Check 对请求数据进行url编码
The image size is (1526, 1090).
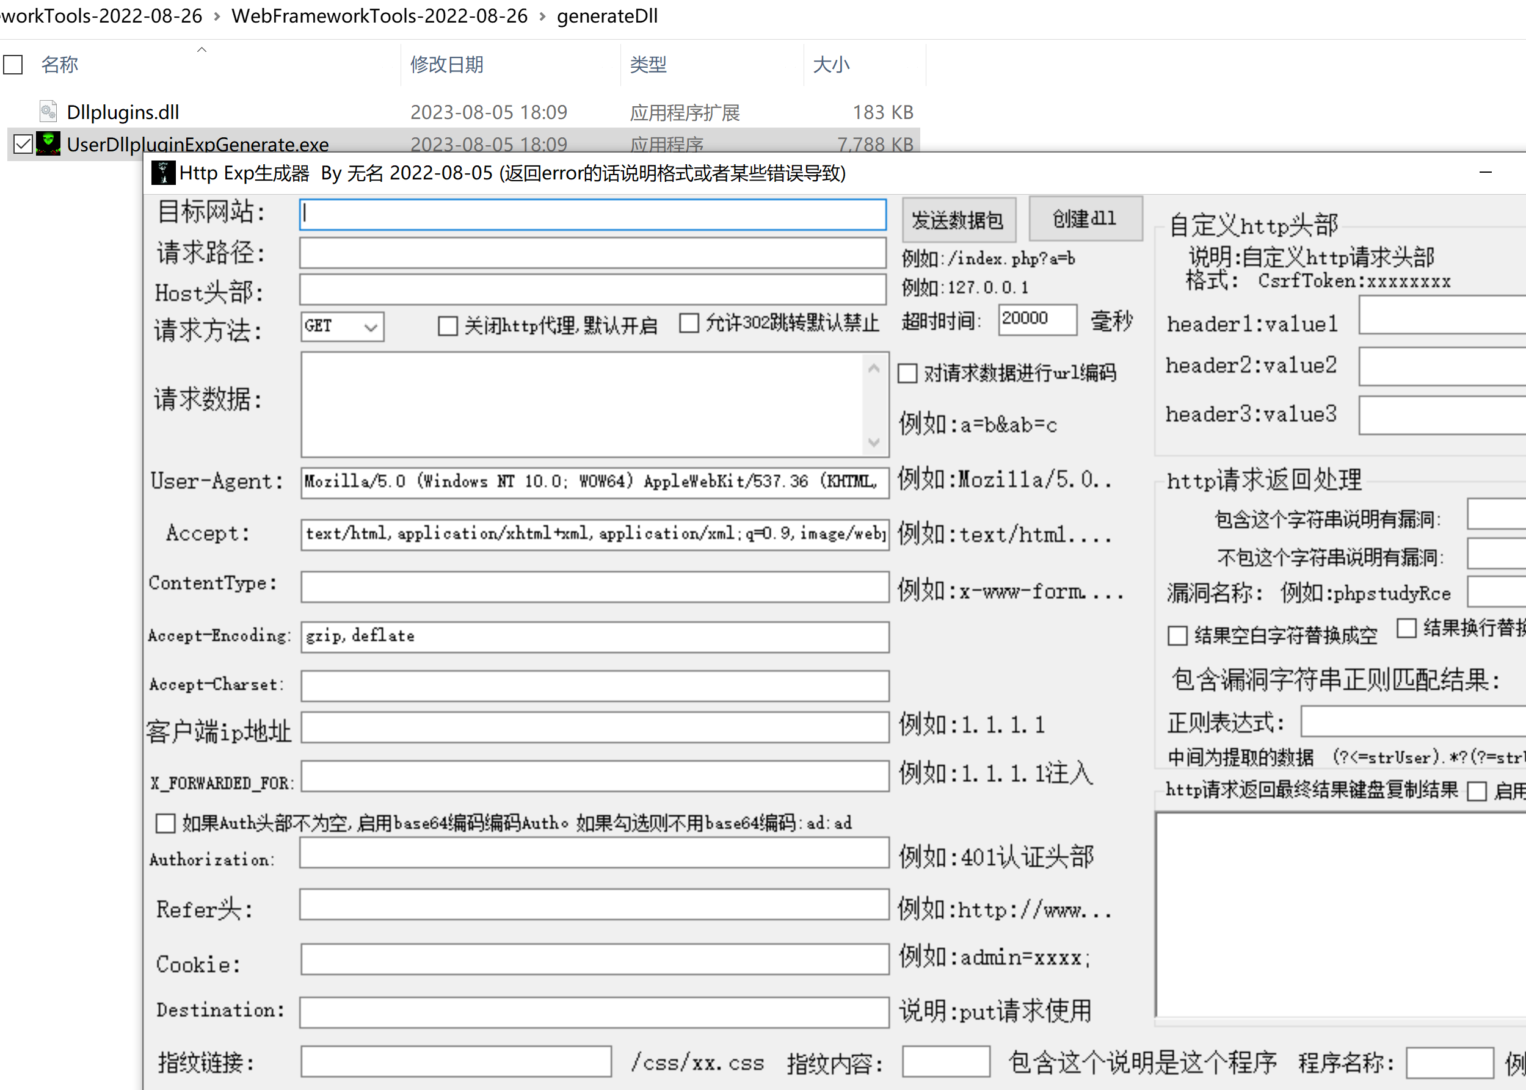coord(907,373)
